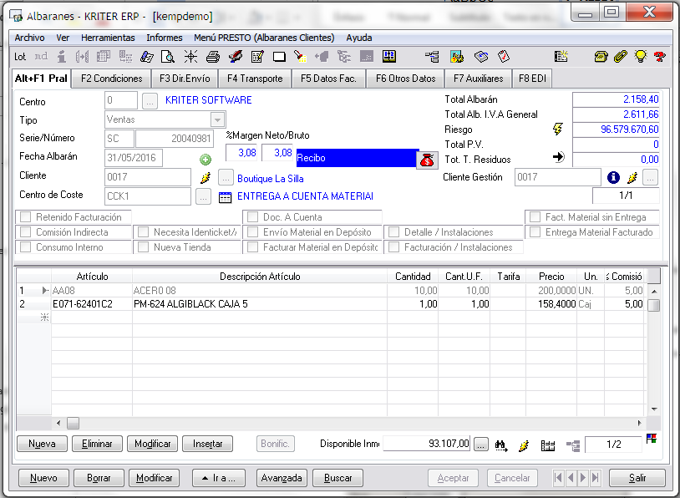Click the blue info icon beside Cliente Gestión

click(613, 177)
